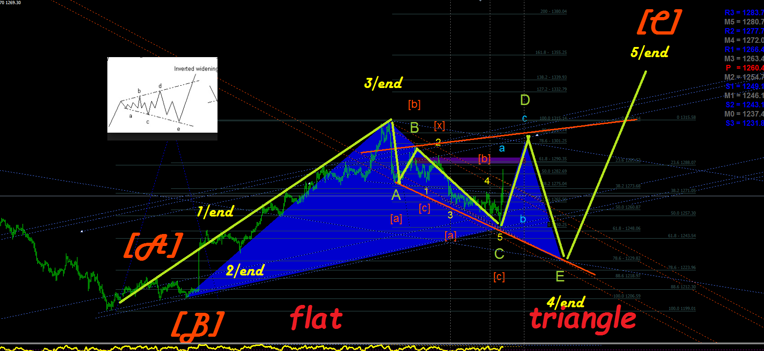Select Fibonacci level '61.8 - 1243.54'
The width and height of the screenshot is (764, 351).
(682, 236)
